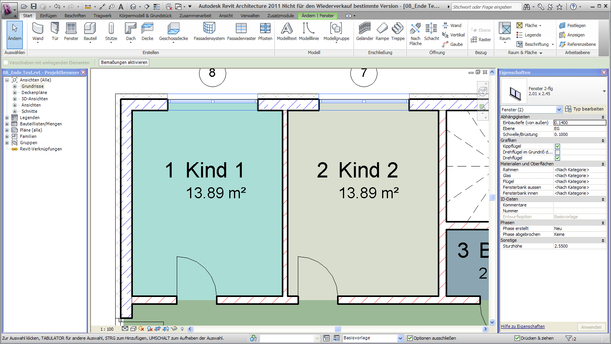Enable Drehflügel im Grundriß checkbox

tap(557, 152)
